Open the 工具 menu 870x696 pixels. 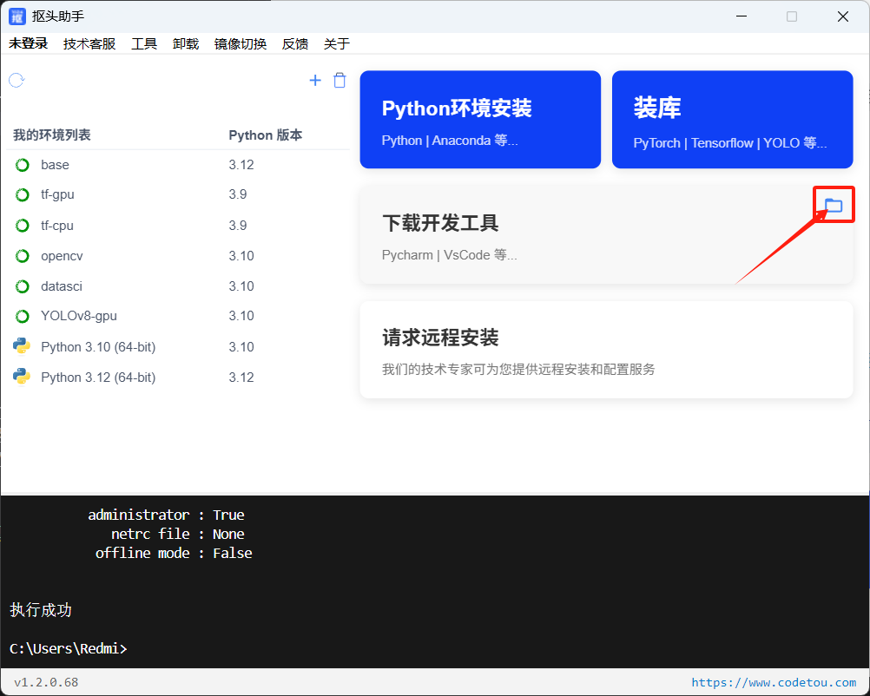pyautogui.click(x=143, y=43)
